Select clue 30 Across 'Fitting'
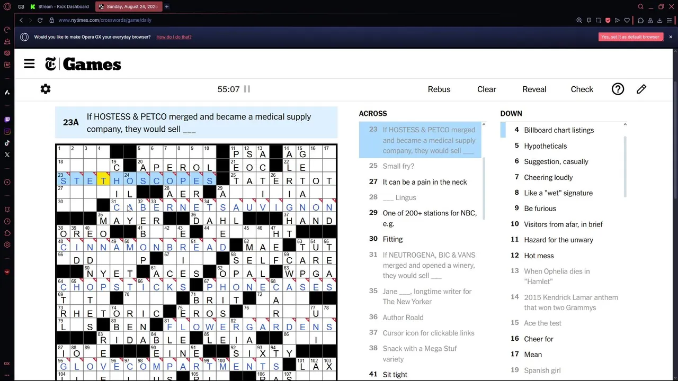 (x=420, y=239)
